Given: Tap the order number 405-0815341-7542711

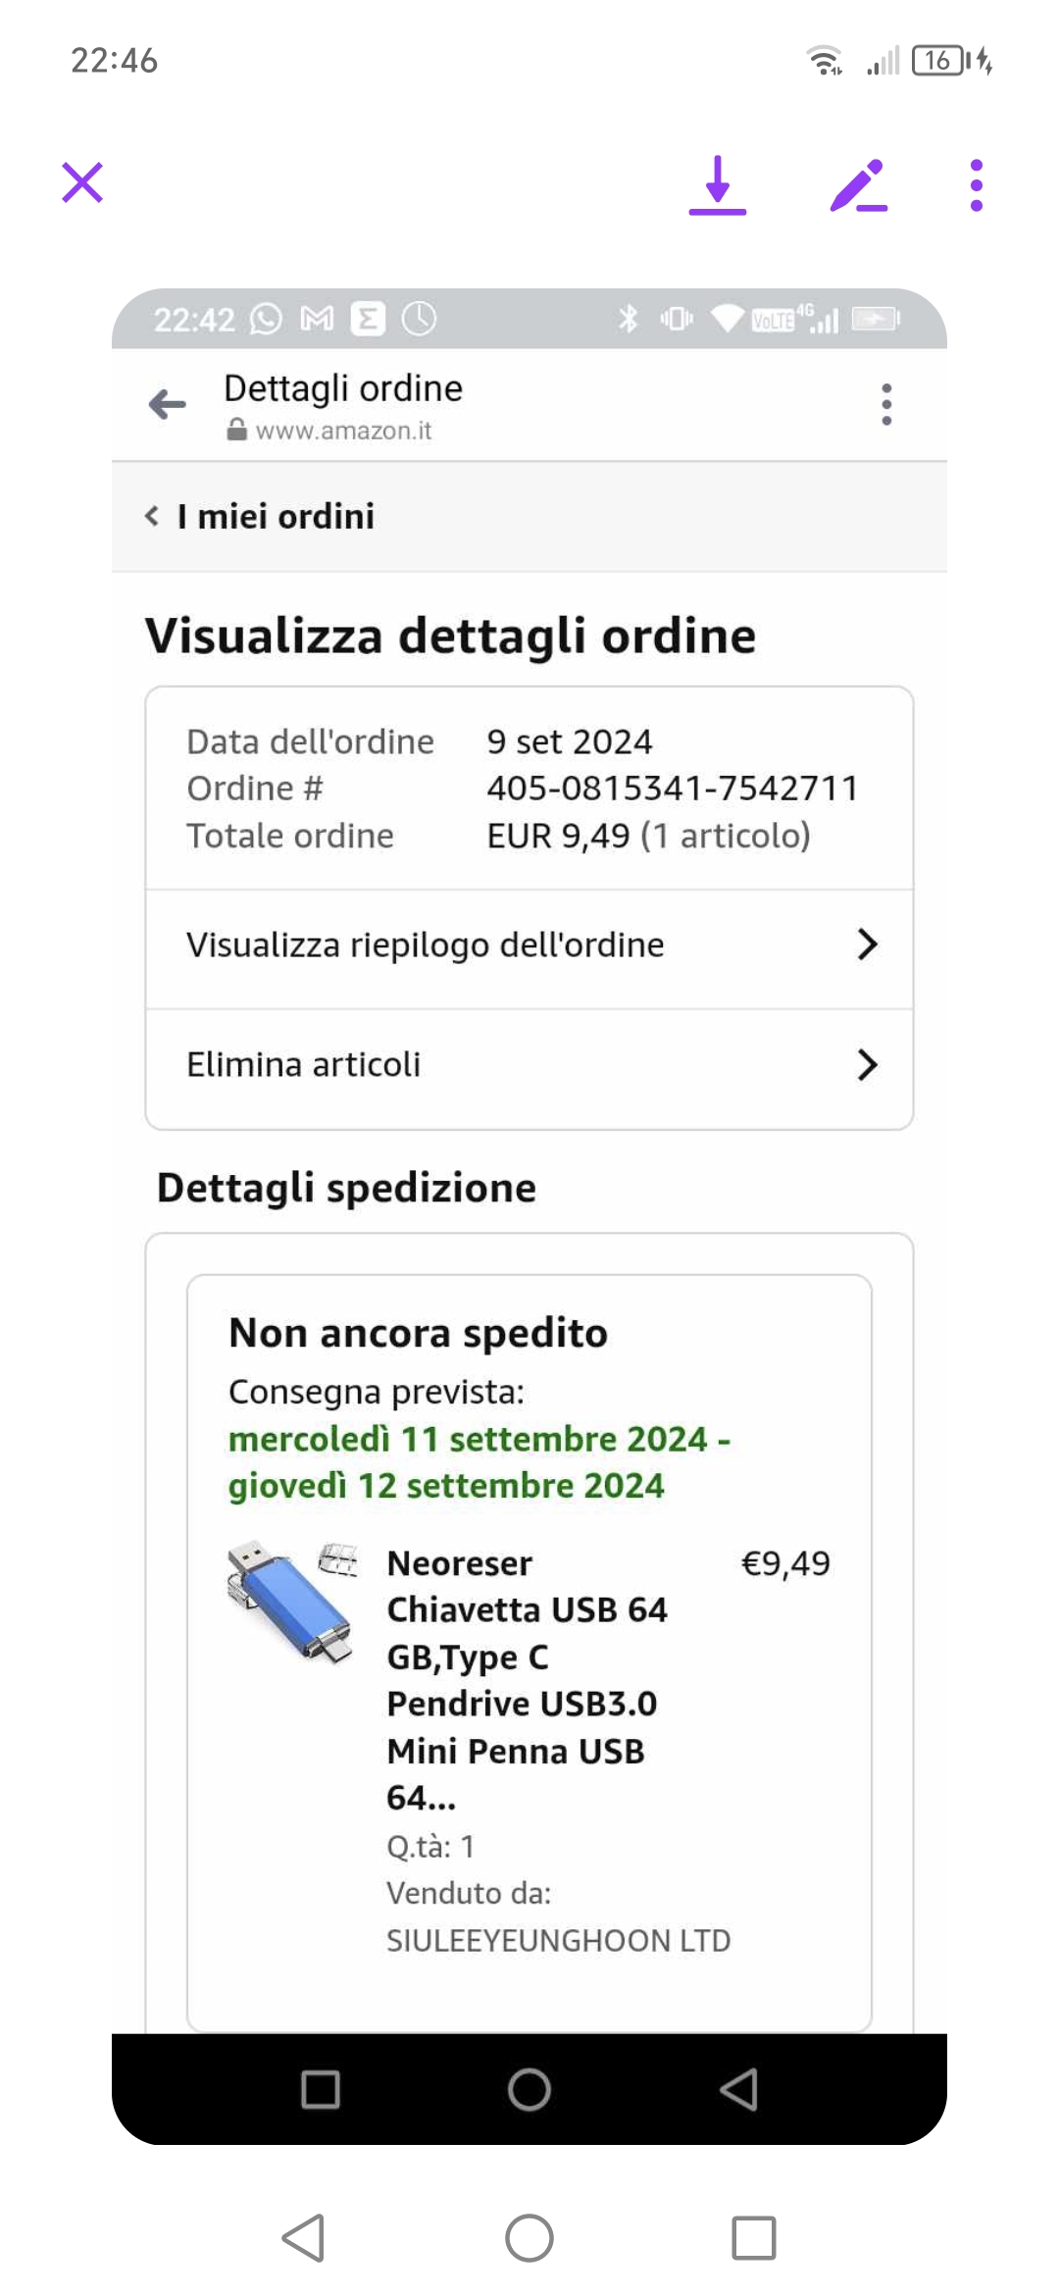Looking at the screenshot, I should pyautogui.click(x=673, y=789).
